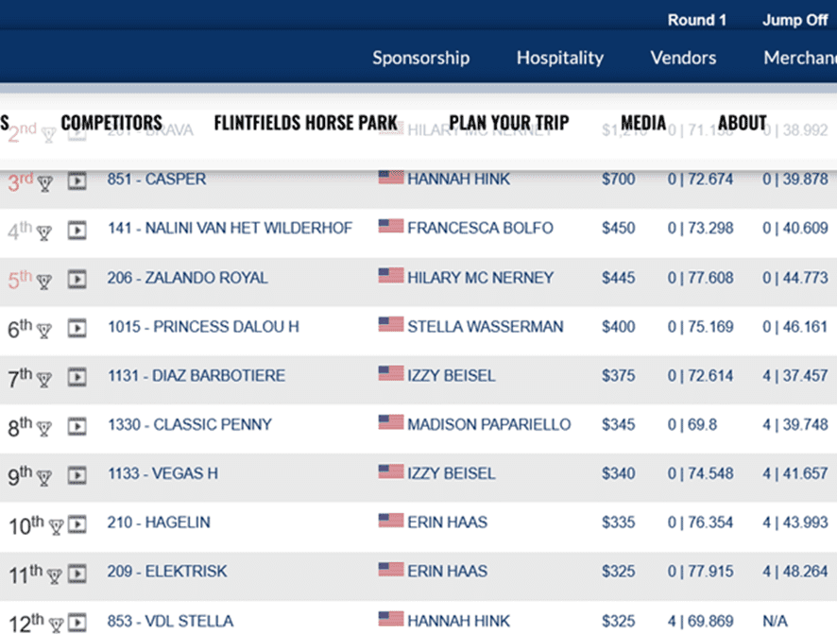Open the video icon for Zalando Royal

(x=77, y=279)
